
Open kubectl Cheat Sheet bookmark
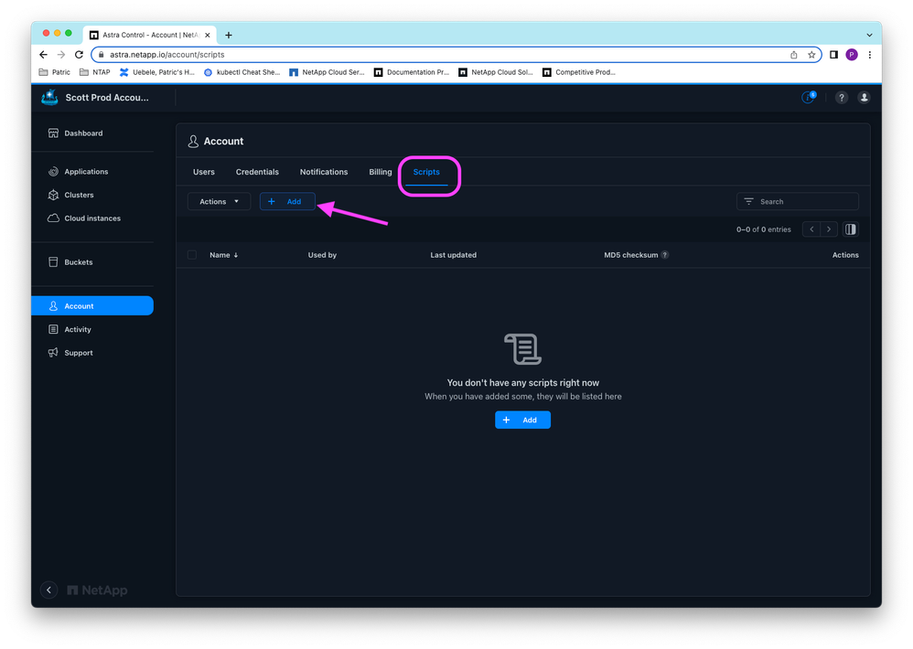[x=242, y=72]
